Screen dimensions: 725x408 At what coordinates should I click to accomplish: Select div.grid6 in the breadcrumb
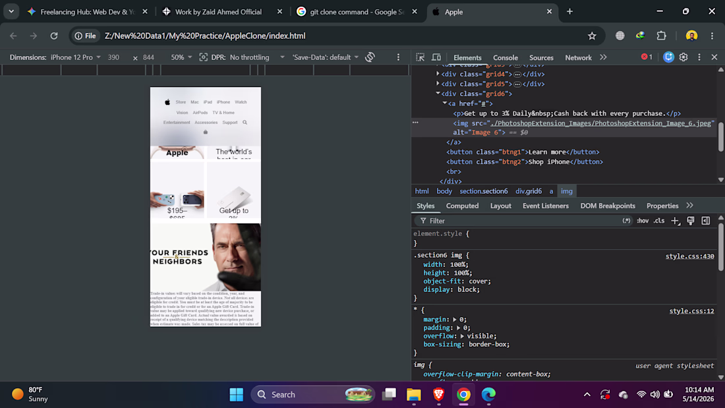(x=529, y=191)
